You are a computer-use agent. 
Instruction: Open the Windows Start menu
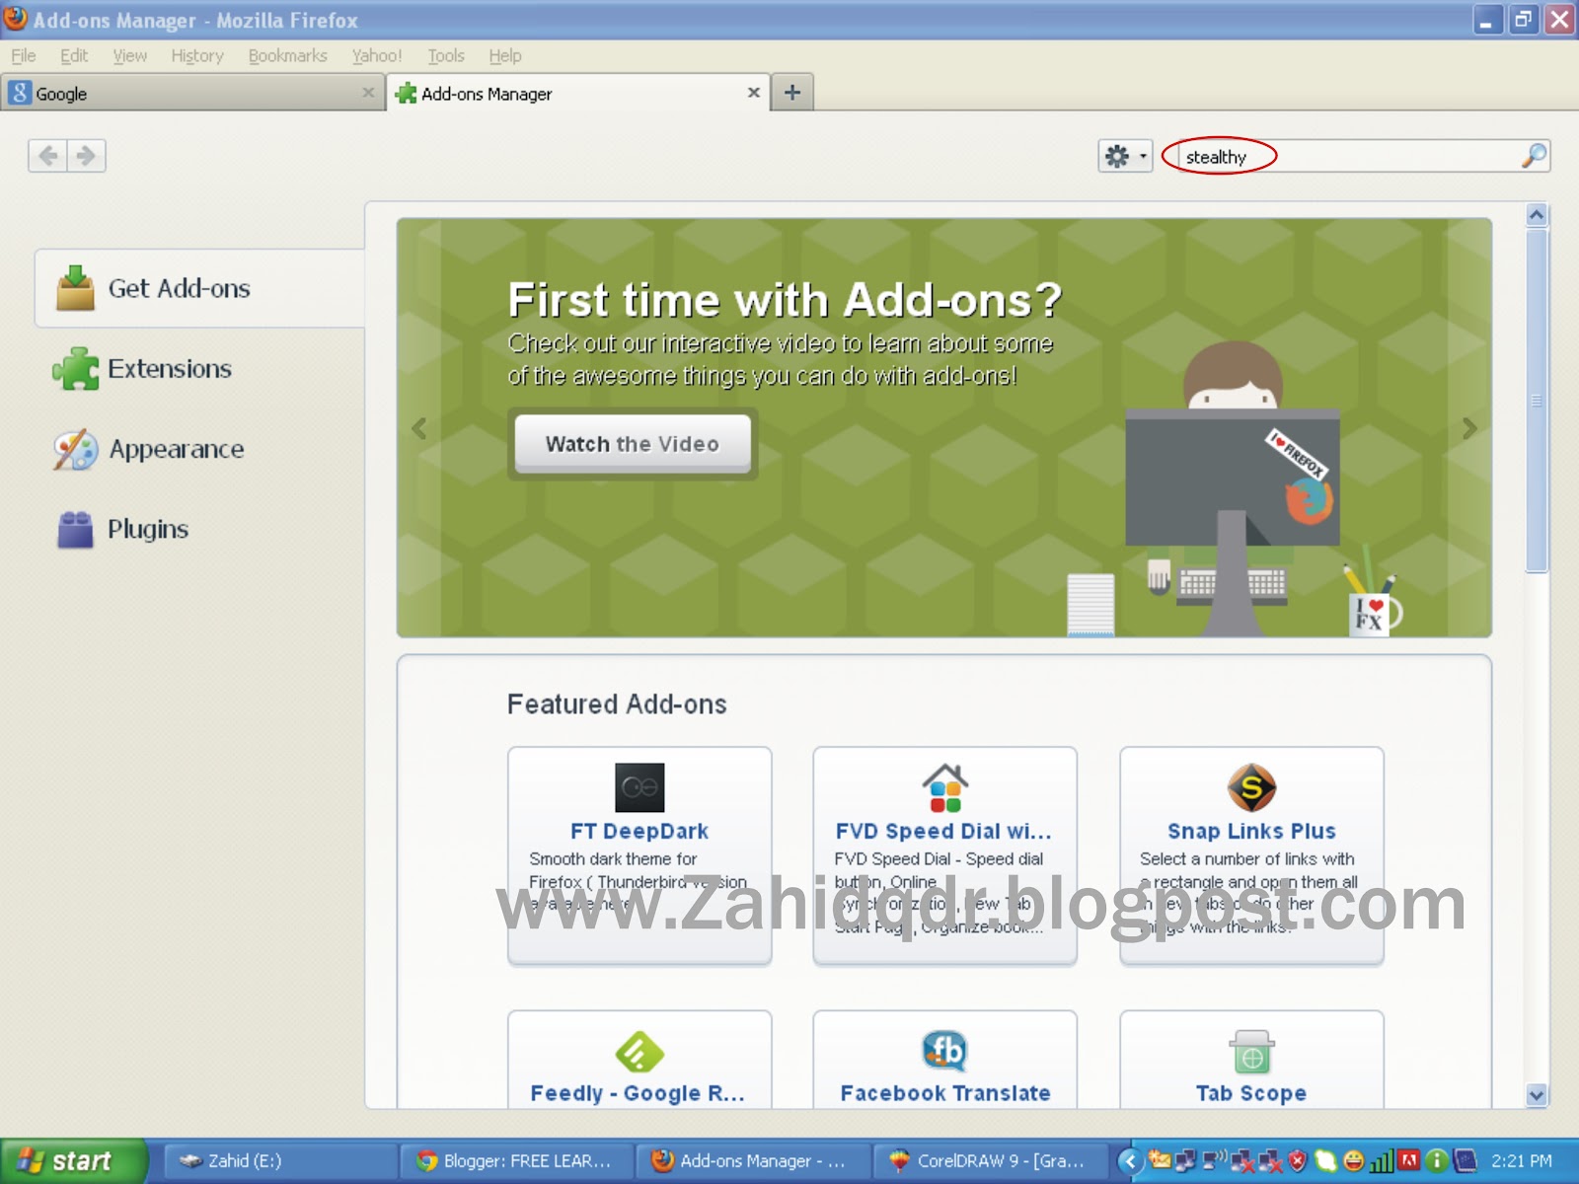pyautogui.click(x=73, y=1161)
